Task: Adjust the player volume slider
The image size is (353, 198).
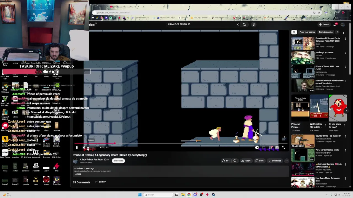Action: tap(92, 148)
